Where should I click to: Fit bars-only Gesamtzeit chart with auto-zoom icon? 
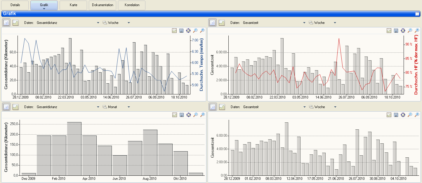coord(403,115)
